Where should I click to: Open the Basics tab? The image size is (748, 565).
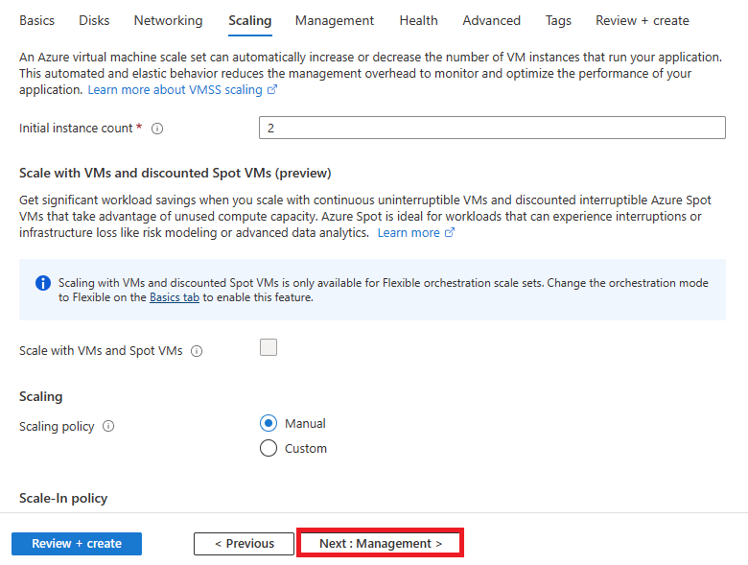pyautogui.click(x=36, y=20)
